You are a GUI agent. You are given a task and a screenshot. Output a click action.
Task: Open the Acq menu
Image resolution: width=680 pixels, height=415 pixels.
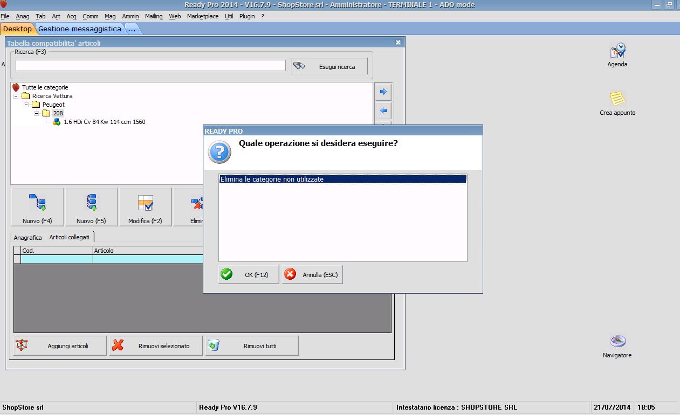click(x=71, y=16)
